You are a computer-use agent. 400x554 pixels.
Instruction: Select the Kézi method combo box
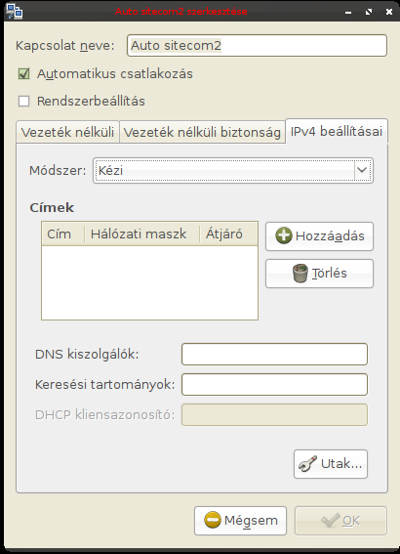[x=233, y=170]
